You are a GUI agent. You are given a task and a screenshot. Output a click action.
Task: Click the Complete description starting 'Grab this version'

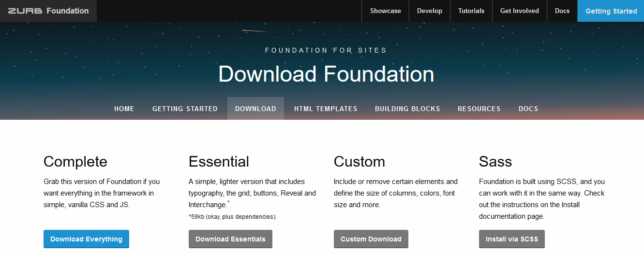(102, 193)
